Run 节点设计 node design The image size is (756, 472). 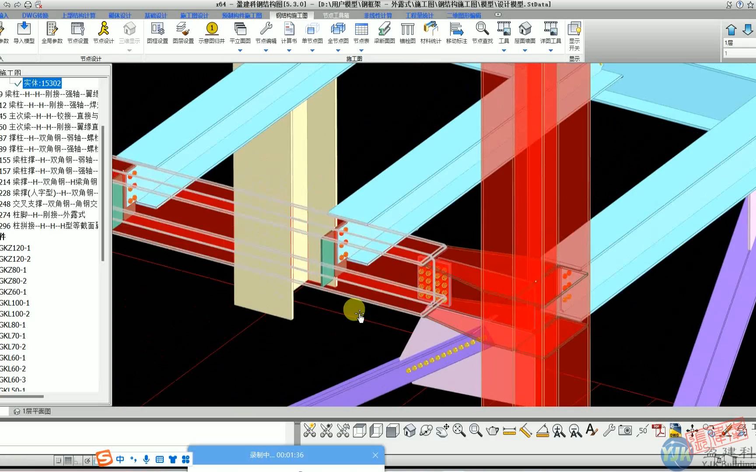coord(104,33)
